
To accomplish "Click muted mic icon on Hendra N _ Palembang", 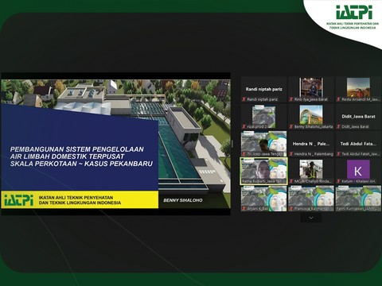I will [291, 154].
